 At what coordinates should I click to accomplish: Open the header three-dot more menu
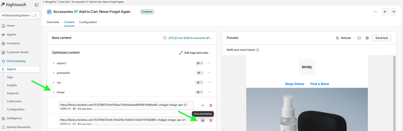[x=375, y=12]
